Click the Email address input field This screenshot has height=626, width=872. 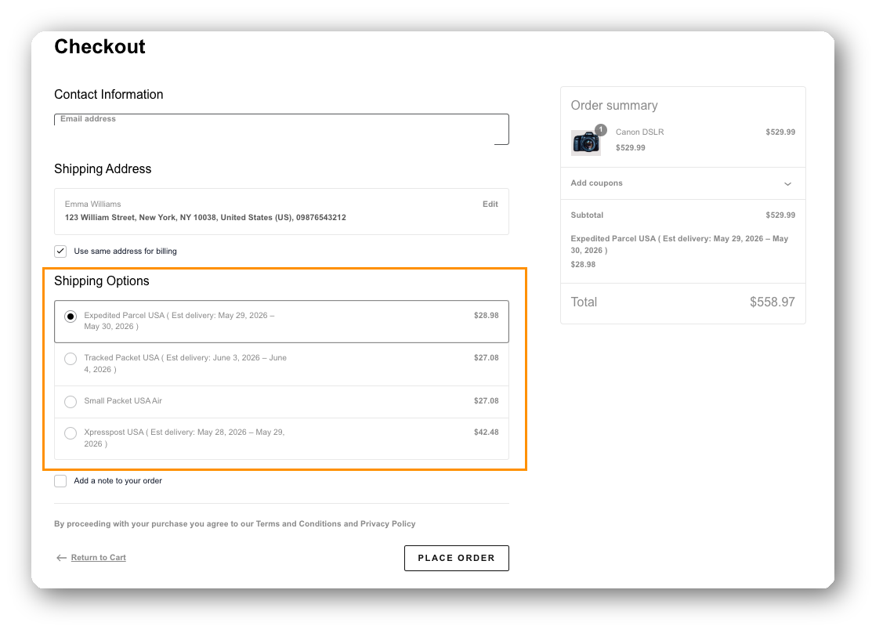click(x=281, y=129)
